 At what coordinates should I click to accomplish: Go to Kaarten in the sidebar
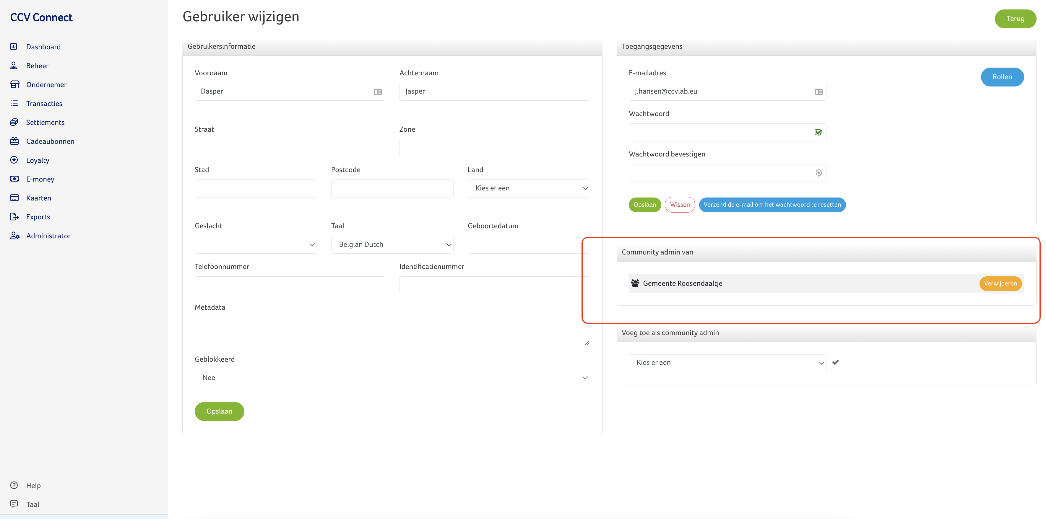coord(39,198)
